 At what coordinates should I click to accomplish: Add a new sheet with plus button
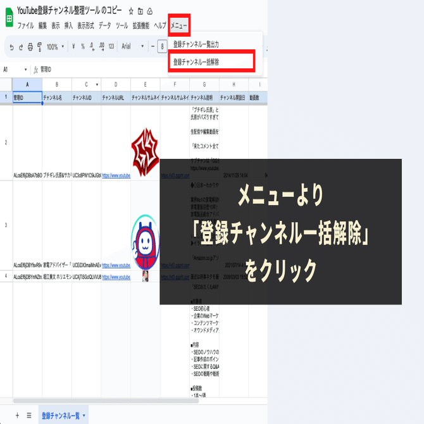pos(17,415)
